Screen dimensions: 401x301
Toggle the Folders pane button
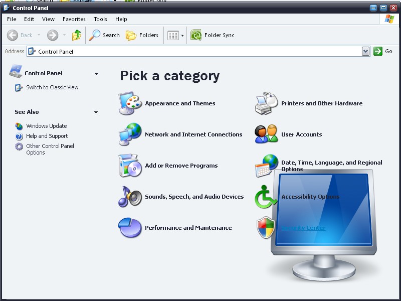[x=142, y=35]
